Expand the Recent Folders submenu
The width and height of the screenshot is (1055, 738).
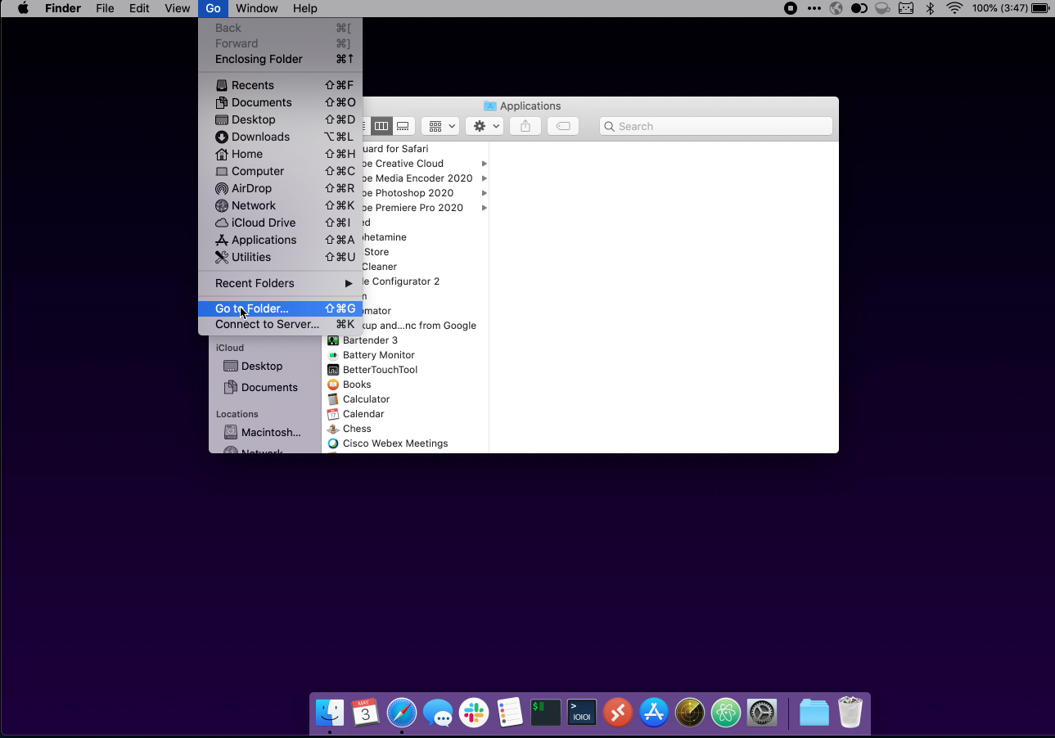[x=280, y=283]
